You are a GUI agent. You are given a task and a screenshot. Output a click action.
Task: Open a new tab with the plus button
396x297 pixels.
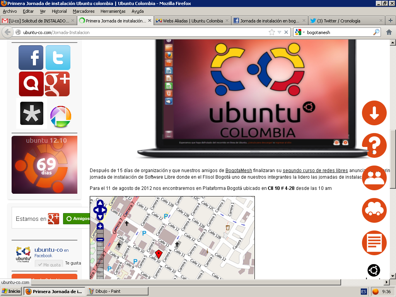coord(391,21)
